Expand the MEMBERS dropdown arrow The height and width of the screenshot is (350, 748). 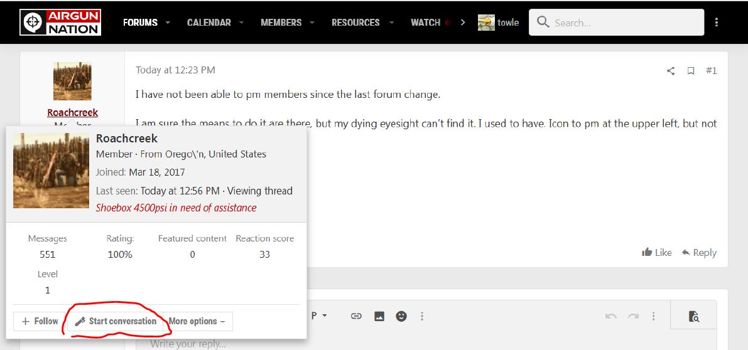(x=312, y=23)
